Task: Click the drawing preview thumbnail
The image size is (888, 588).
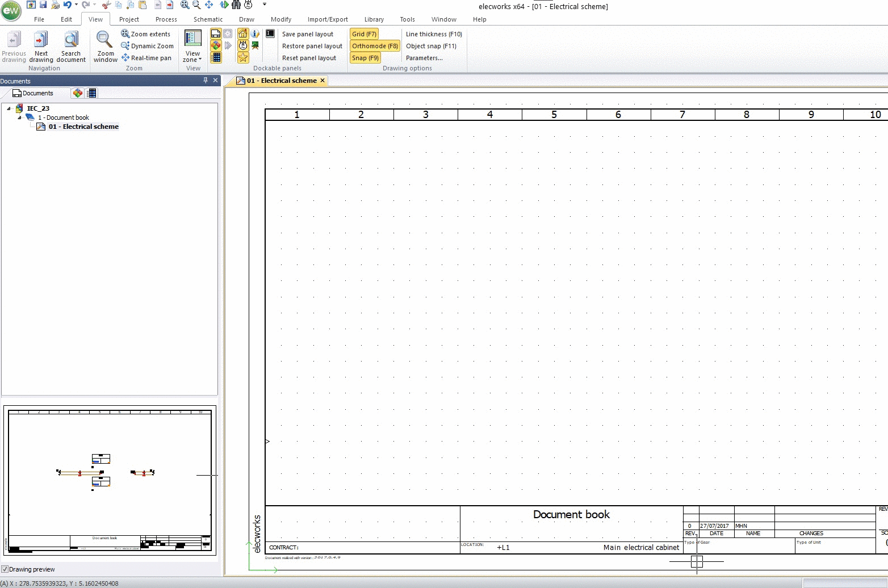Action: click(x=110, y=480)
